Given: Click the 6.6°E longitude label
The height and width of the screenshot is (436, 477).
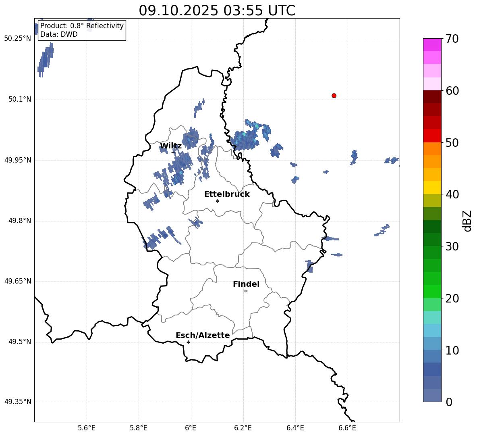Looking at the screenshot, I should [x=347, y=428].
